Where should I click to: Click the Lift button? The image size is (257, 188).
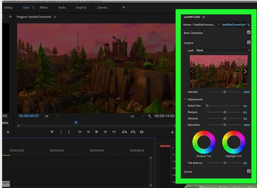(x=124, y=132)
